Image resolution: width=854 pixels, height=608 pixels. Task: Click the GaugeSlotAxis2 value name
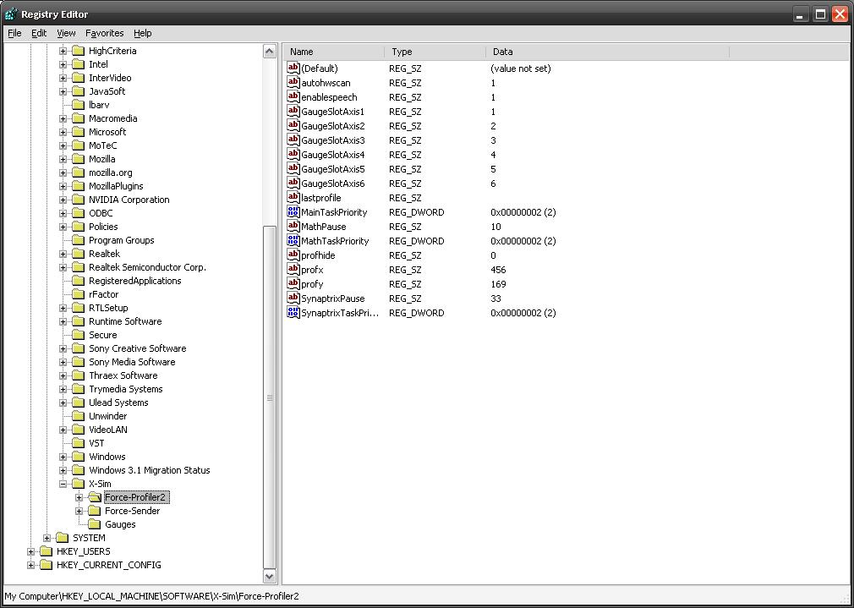pos(333,126)
